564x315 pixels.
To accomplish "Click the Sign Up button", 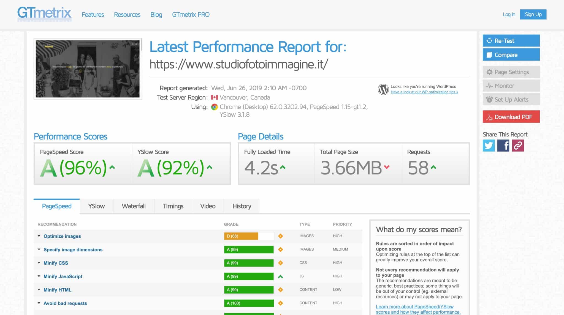I will (x=533, y=14).
